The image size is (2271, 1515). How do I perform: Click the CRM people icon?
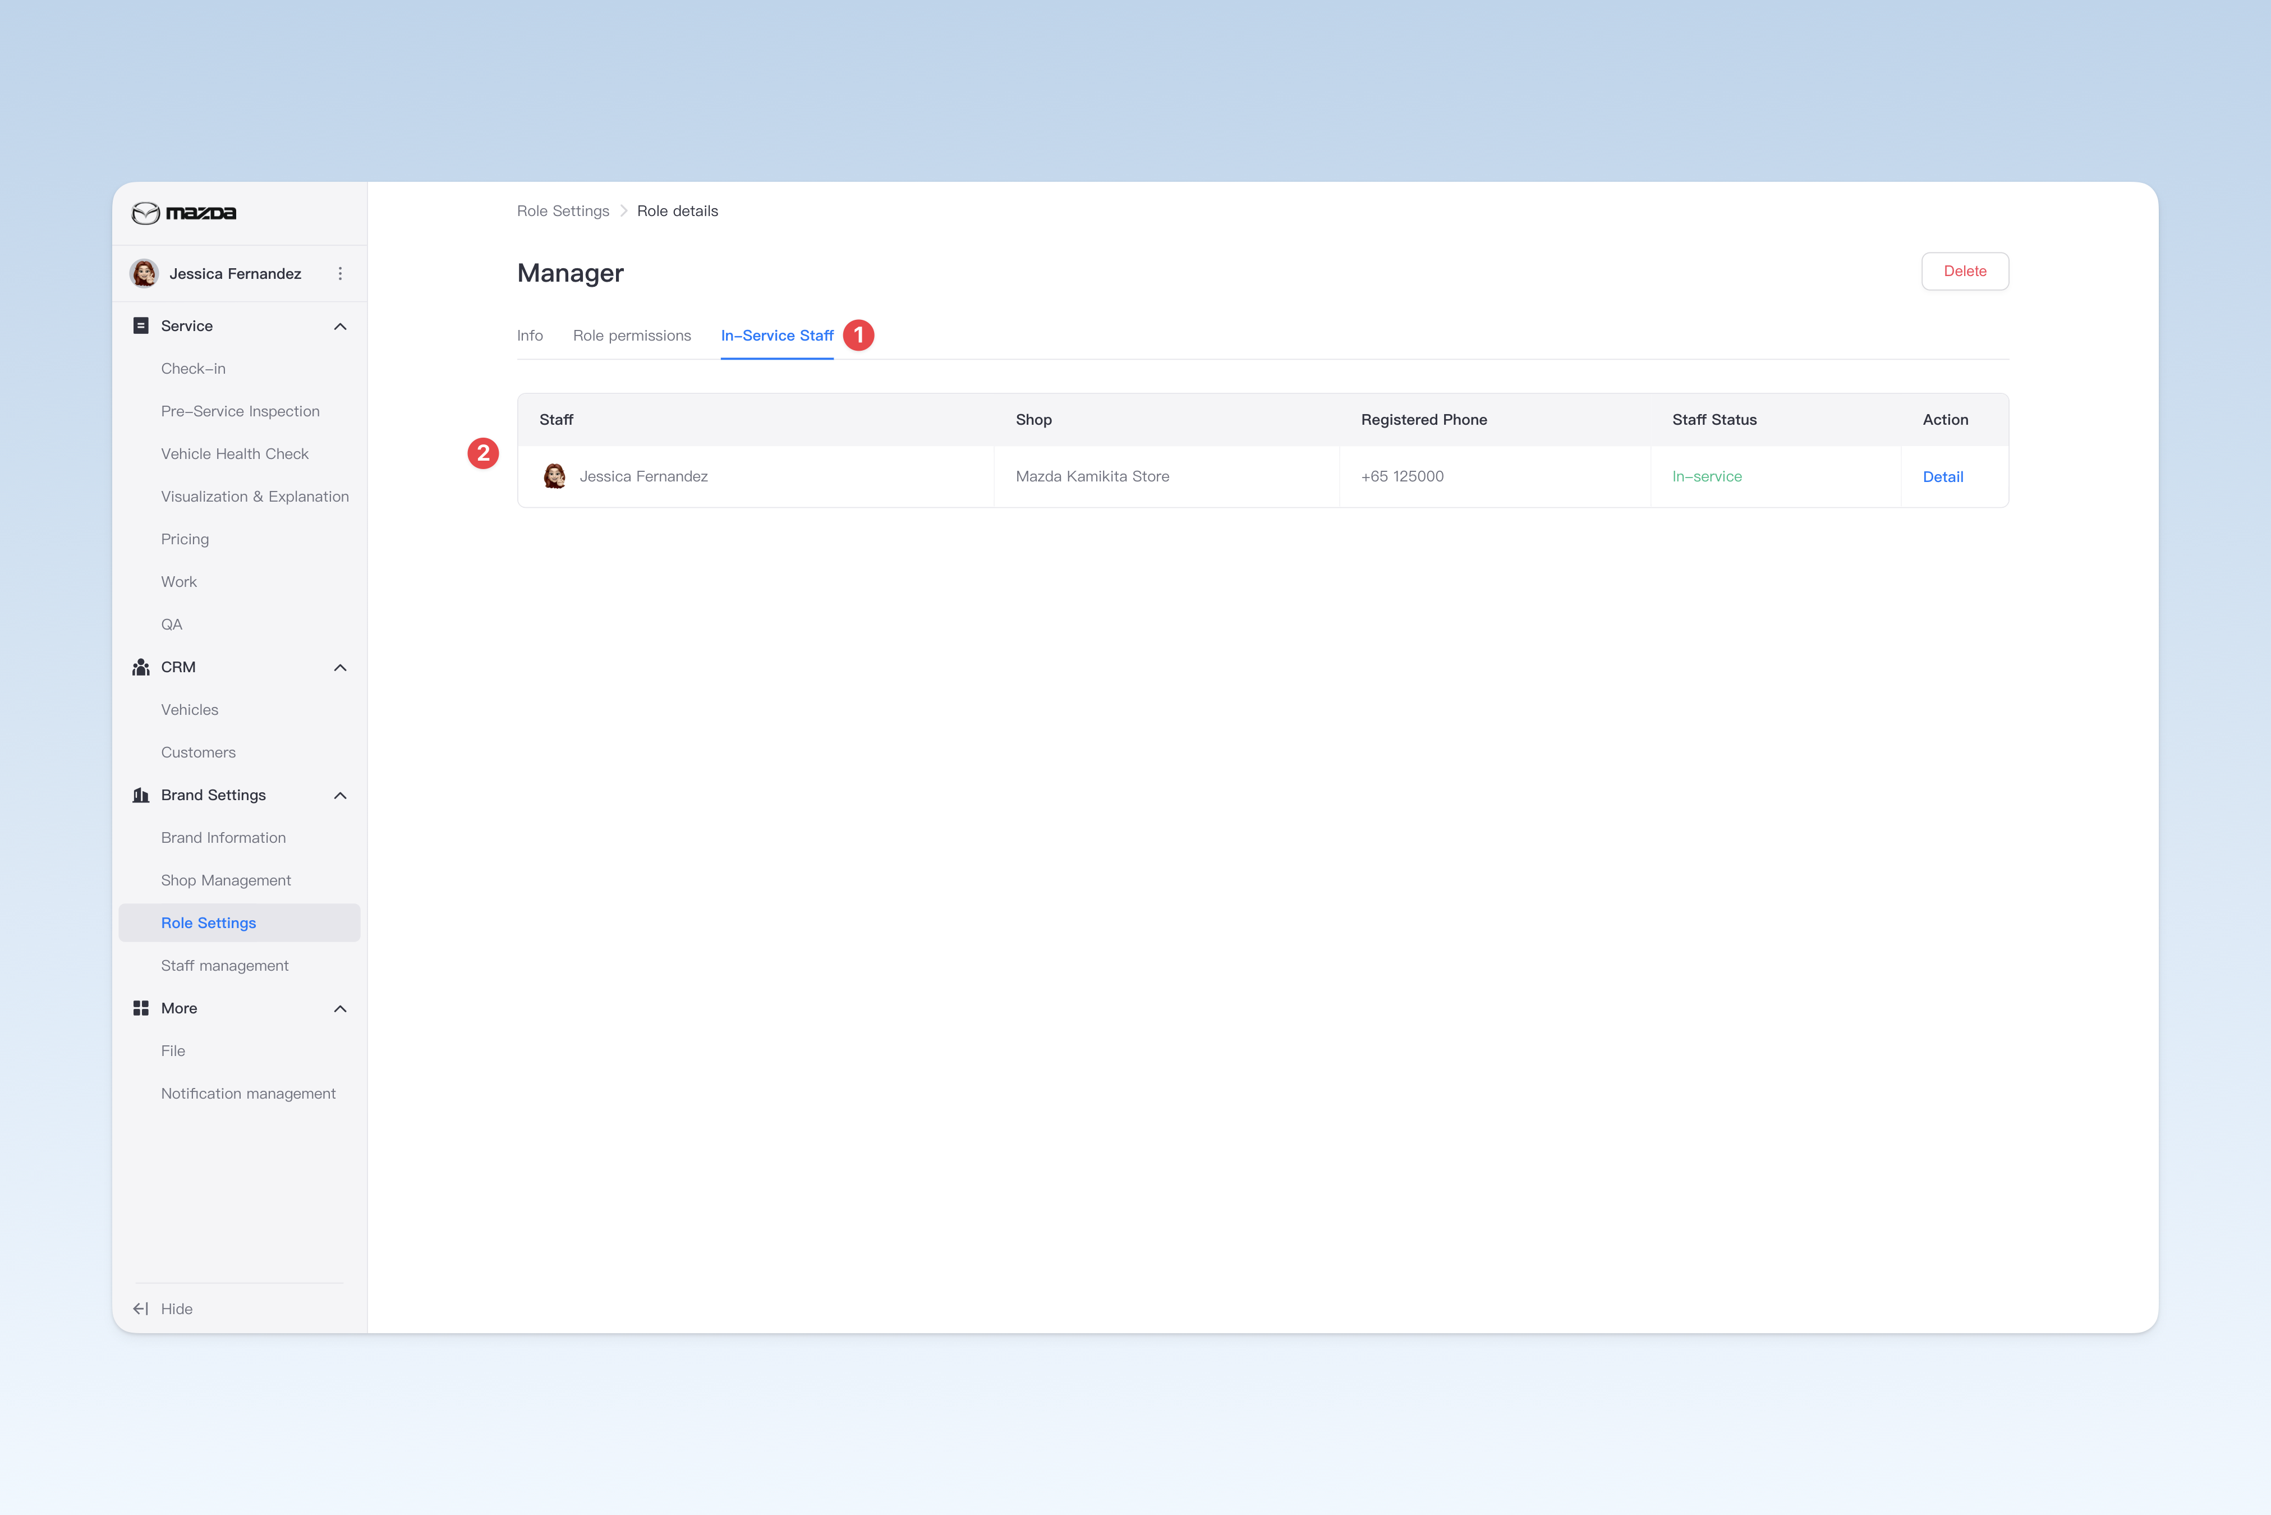coord(141,667)
